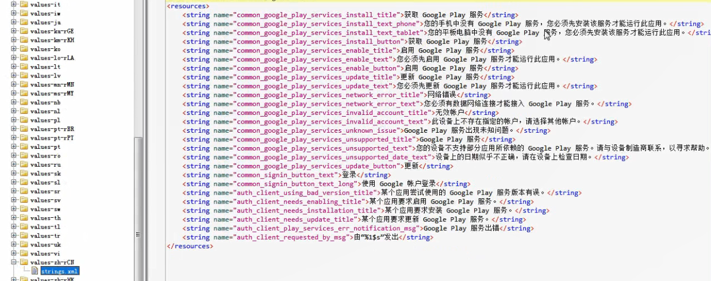Expand the values-sk folder node
Viewport: 711px width, 281px height.
click(14, 174)
